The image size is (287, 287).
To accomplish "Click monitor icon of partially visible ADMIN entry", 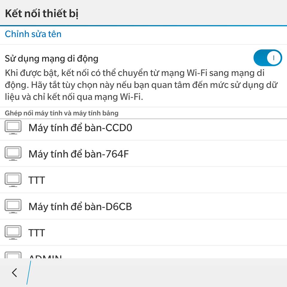I will tap(13, 255).
